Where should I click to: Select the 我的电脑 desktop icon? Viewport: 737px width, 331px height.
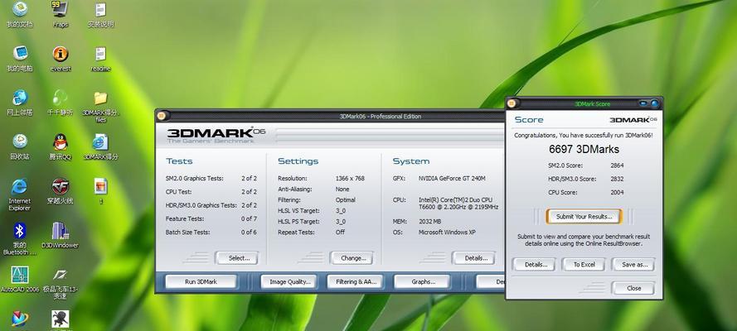20,58
